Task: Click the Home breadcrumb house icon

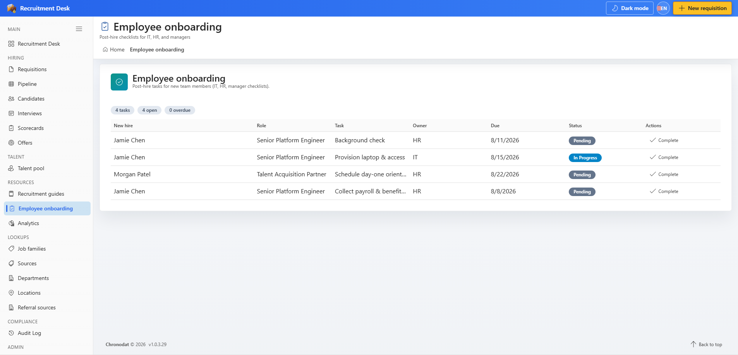Action: [x=105, y=49]
